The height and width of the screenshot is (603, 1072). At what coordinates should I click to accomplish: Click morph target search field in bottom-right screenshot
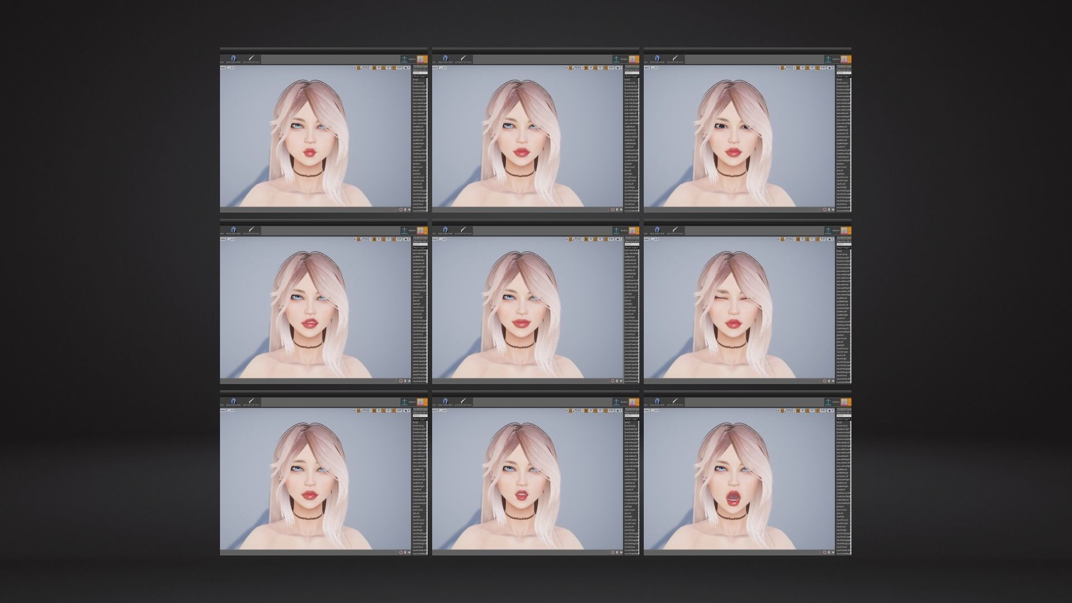844,415
